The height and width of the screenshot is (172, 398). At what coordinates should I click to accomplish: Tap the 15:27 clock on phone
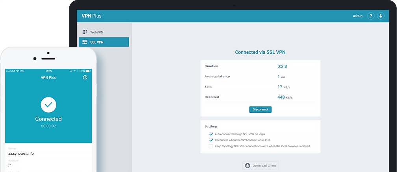tap(49, 71)
